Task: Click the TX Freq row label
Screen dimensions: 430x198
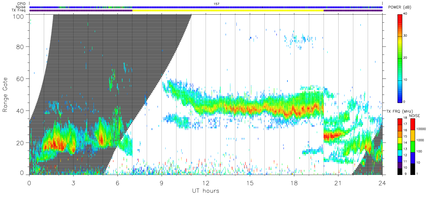Action: (x=18, y=10)
